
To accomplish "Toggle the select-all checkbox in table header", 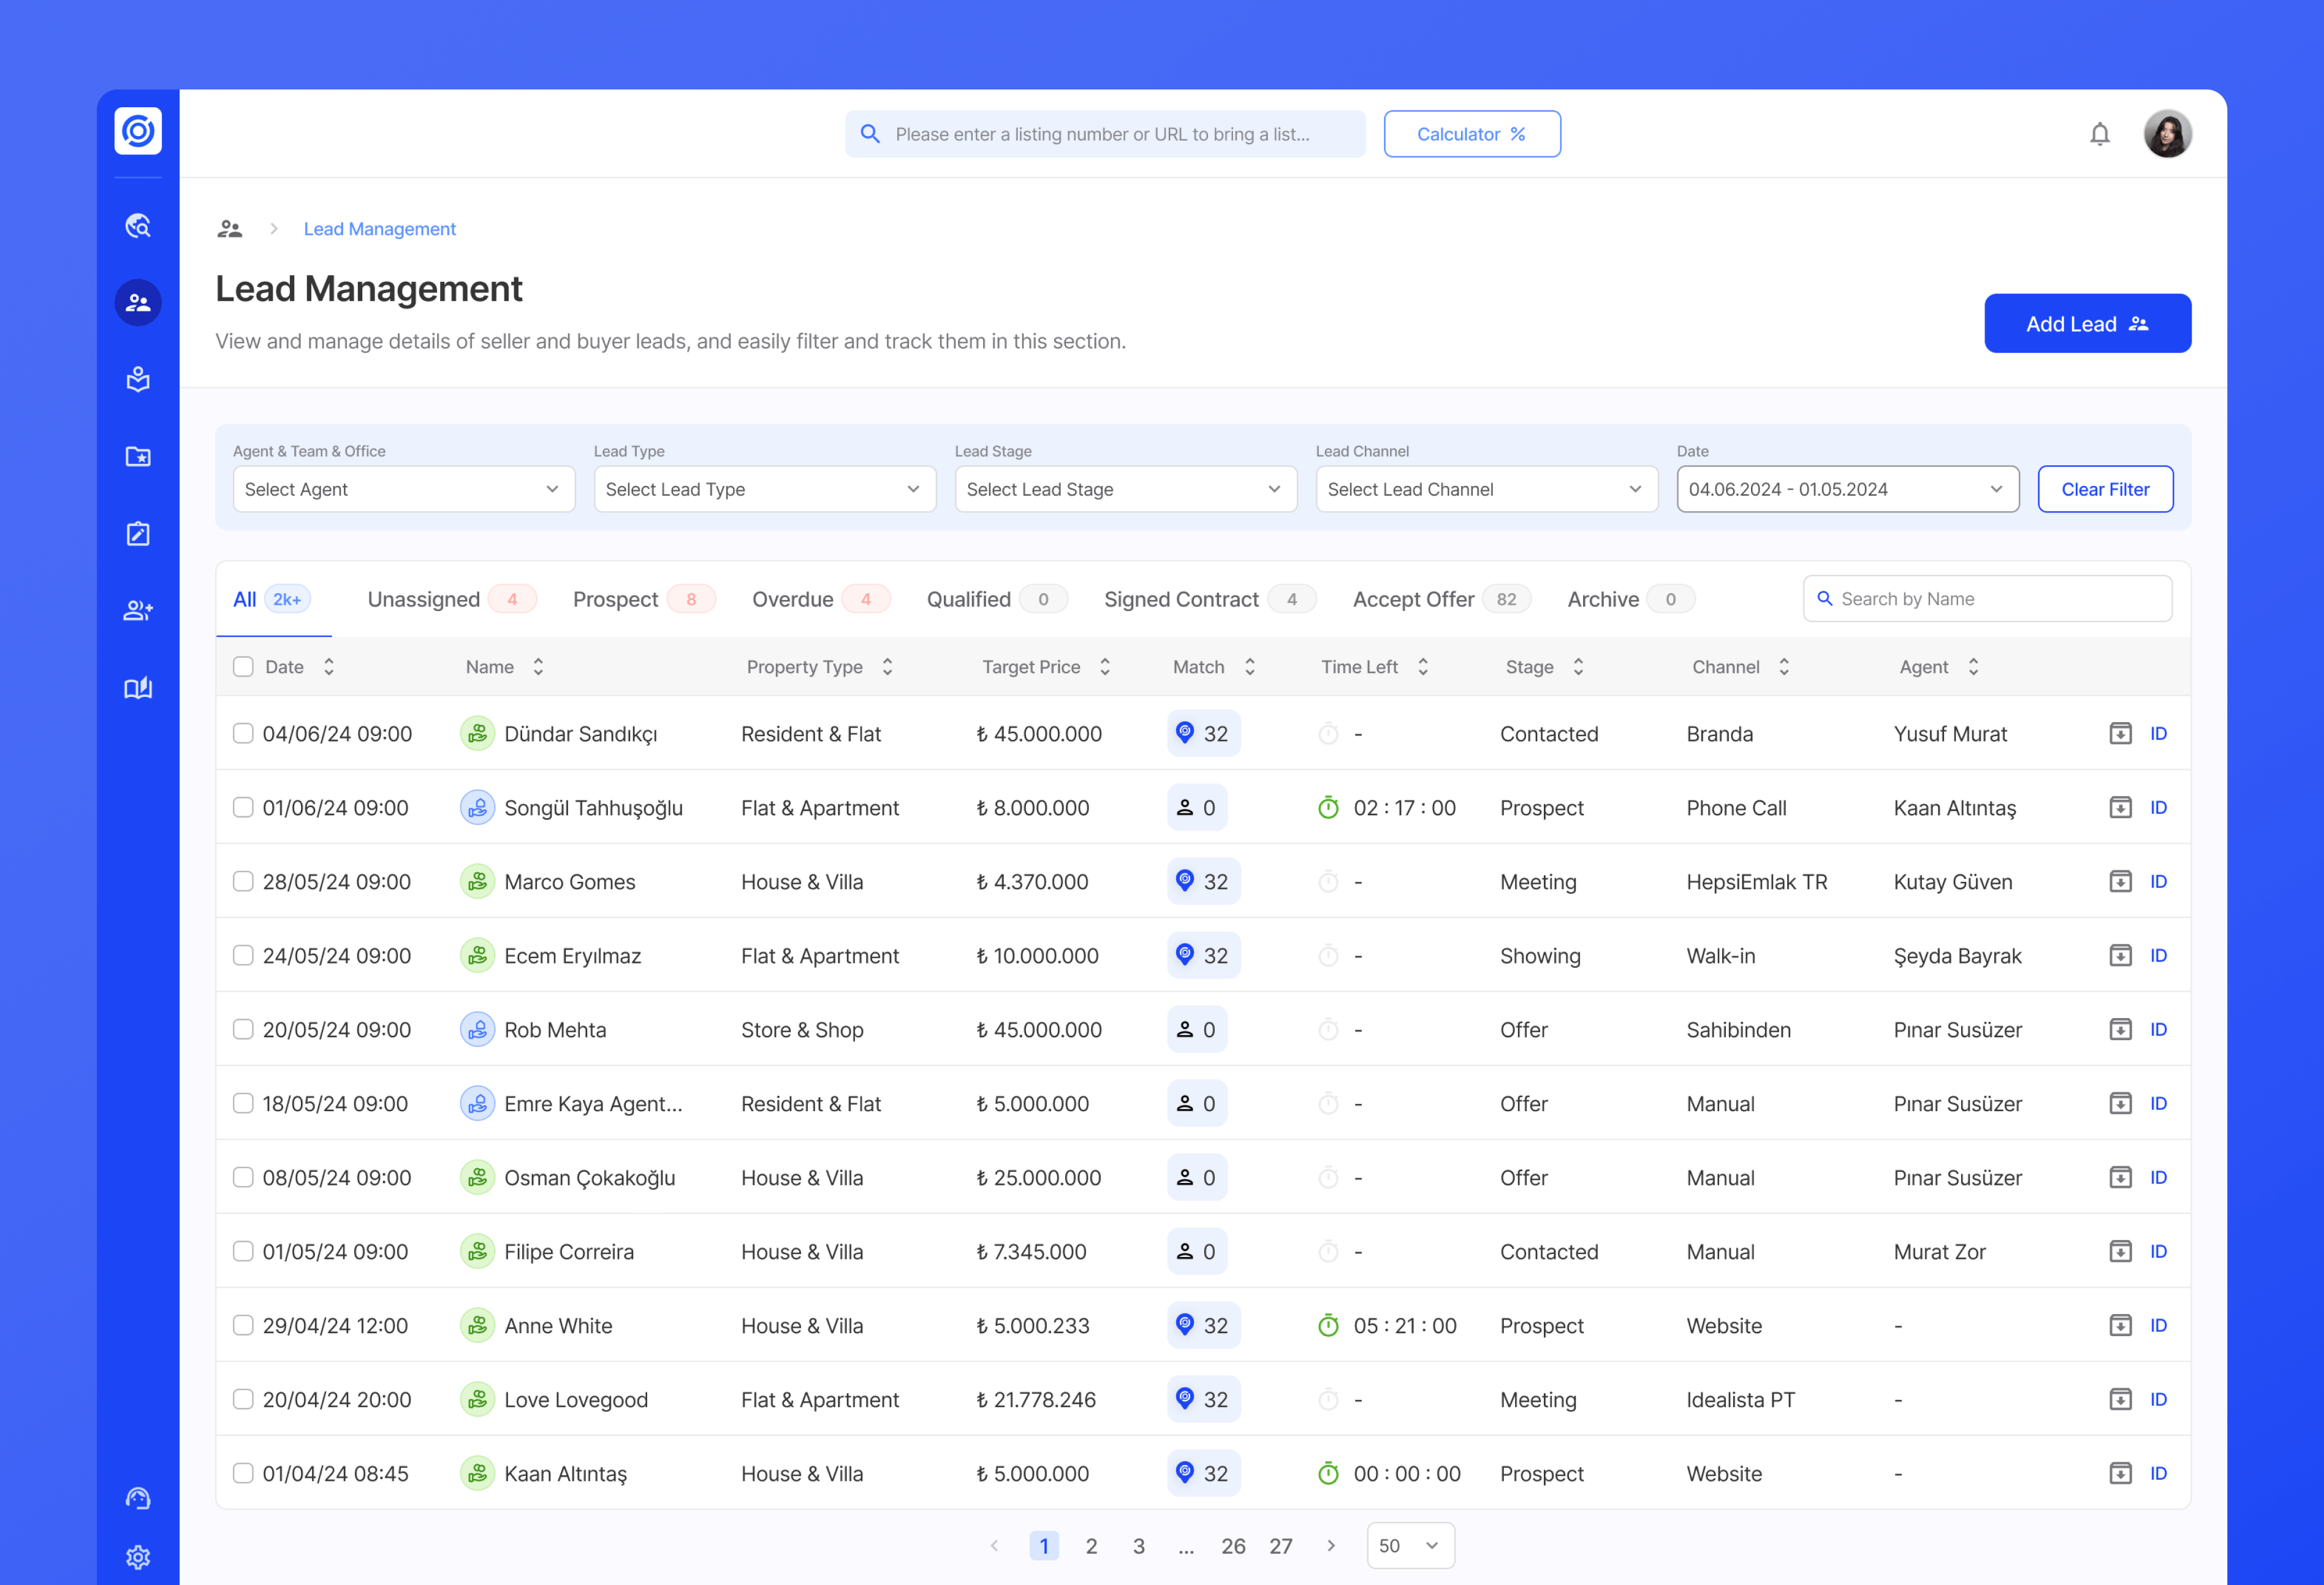I will [x=243, y=666].
